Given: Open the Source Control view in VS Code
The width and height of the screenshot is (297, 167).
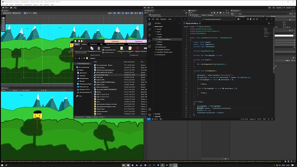Looking at the screenshot, I should (x=150, y=35).
